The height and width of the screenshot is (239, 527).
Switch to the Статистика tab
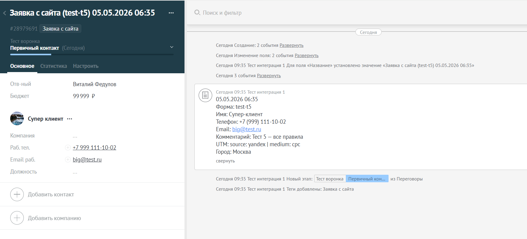click(54, 66)
